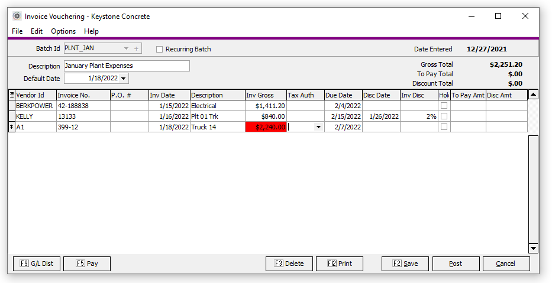
Task: Select the red highlighted Inv Gross cell
Action: pos(266,127)
